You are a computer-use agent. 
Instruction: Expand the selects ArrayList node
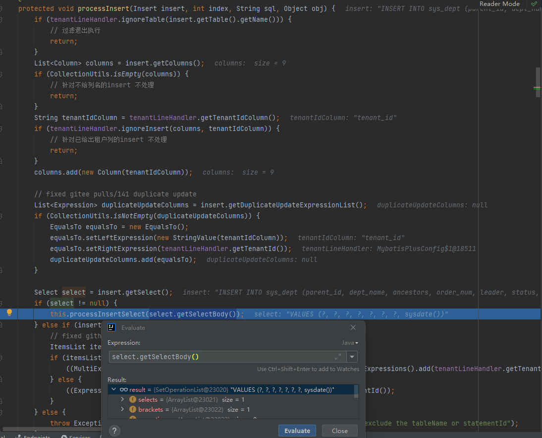(x=123, y=399)
